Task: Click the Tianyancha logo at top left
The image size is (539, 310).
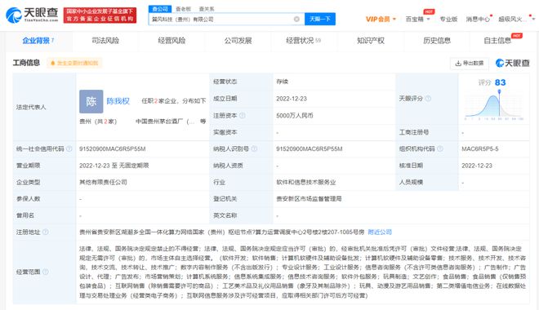Action: point(32,15)
